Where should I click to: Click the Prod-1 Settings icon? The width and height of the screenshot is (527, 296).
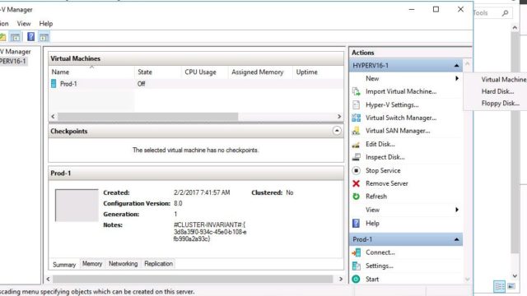357,266
